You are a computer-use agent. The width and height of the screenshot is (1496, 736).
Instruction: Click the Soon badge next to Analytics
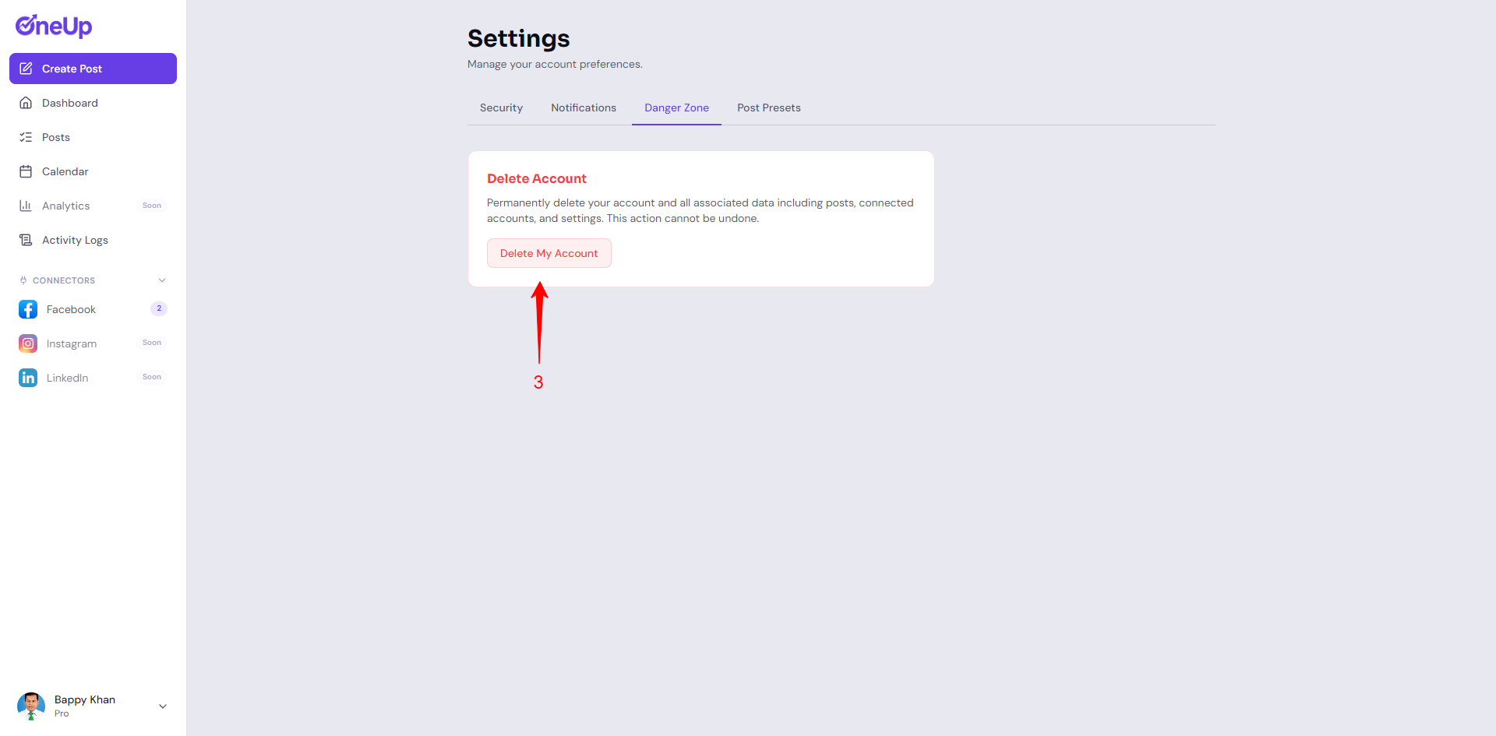click(x=152, y=206)
